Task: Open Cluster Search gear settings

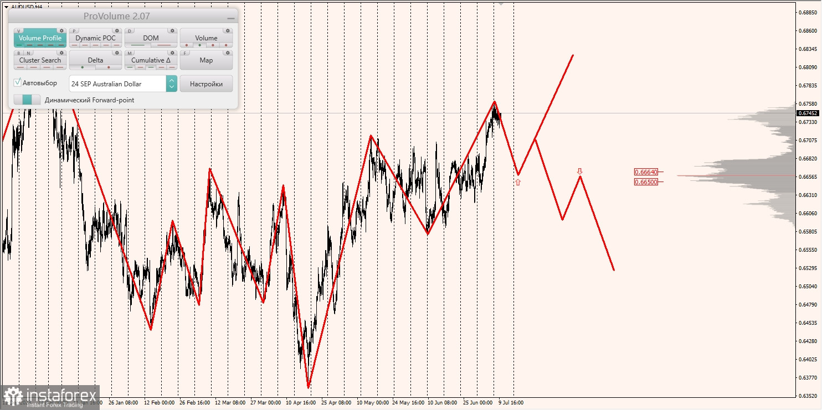Action: coord(61,53)
